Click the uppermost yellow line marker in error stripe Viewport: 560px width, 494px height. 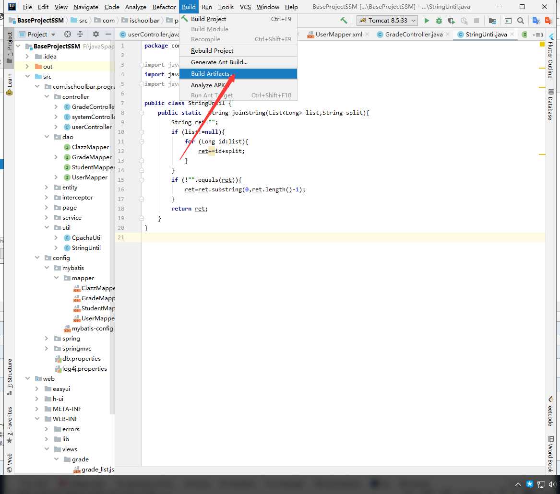coord(542,68)
